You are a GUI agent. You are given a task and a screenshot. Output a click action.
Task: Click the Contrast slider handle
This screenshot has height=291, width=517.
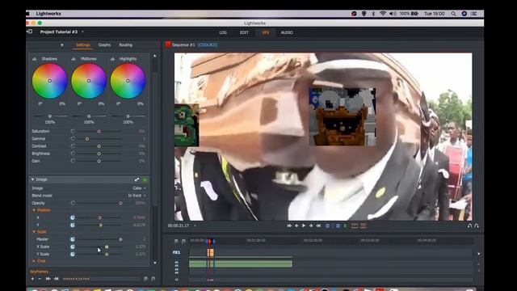click(x=99, y=146)
